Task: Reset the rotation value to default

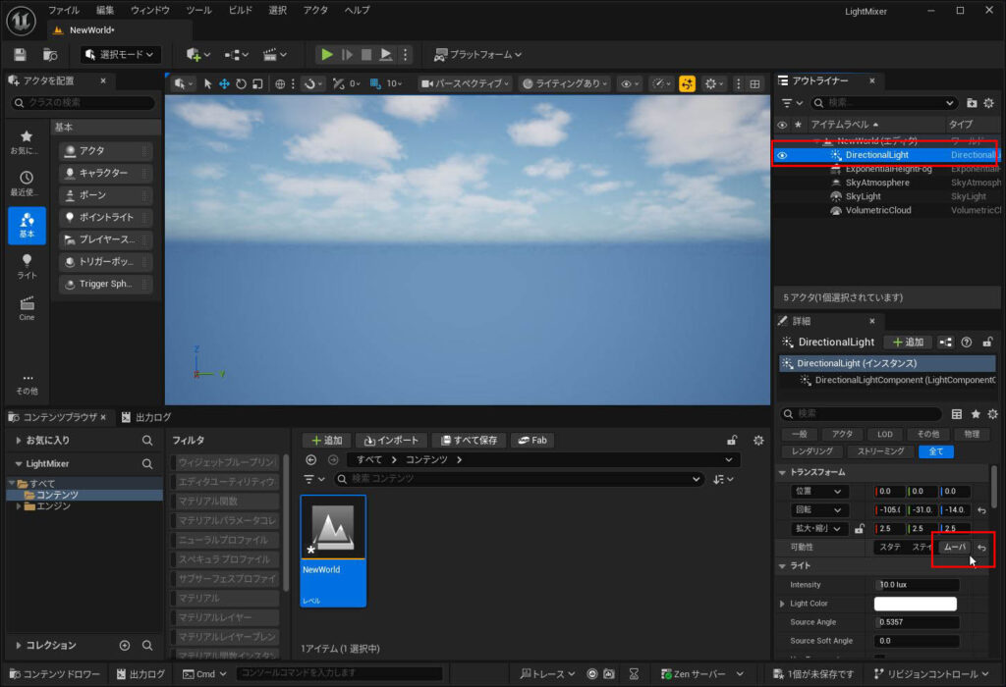Action: 981,510
